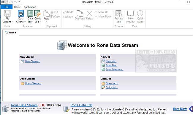Click the New Job pencil icon

(x=103, y=61)
